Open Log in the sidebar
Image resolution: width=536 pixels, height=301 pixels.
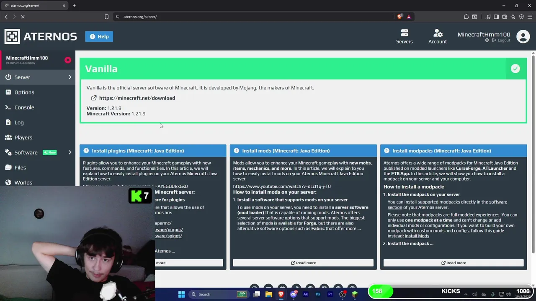[x=38, y=122]
